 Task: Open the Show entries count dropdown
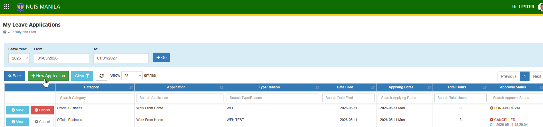click(132, 76)
